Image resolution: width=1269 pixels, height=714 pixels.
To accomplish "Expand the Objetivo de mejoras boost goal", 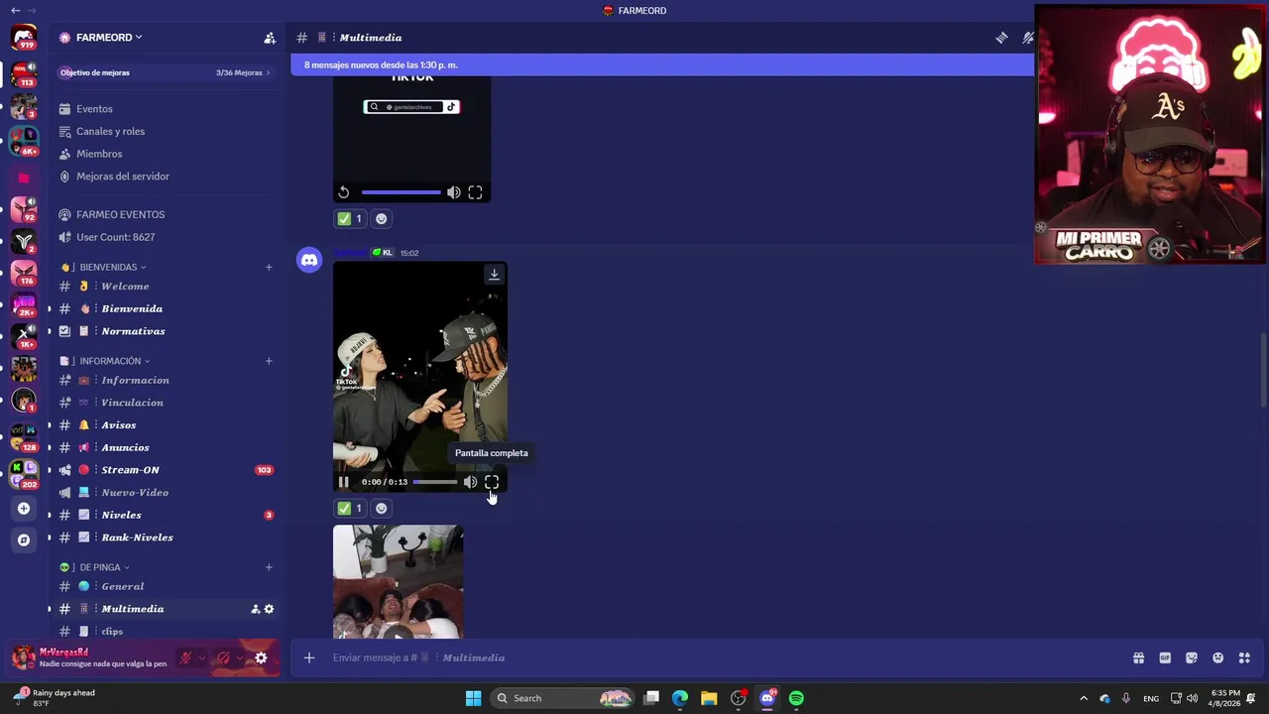I will 165,72.
